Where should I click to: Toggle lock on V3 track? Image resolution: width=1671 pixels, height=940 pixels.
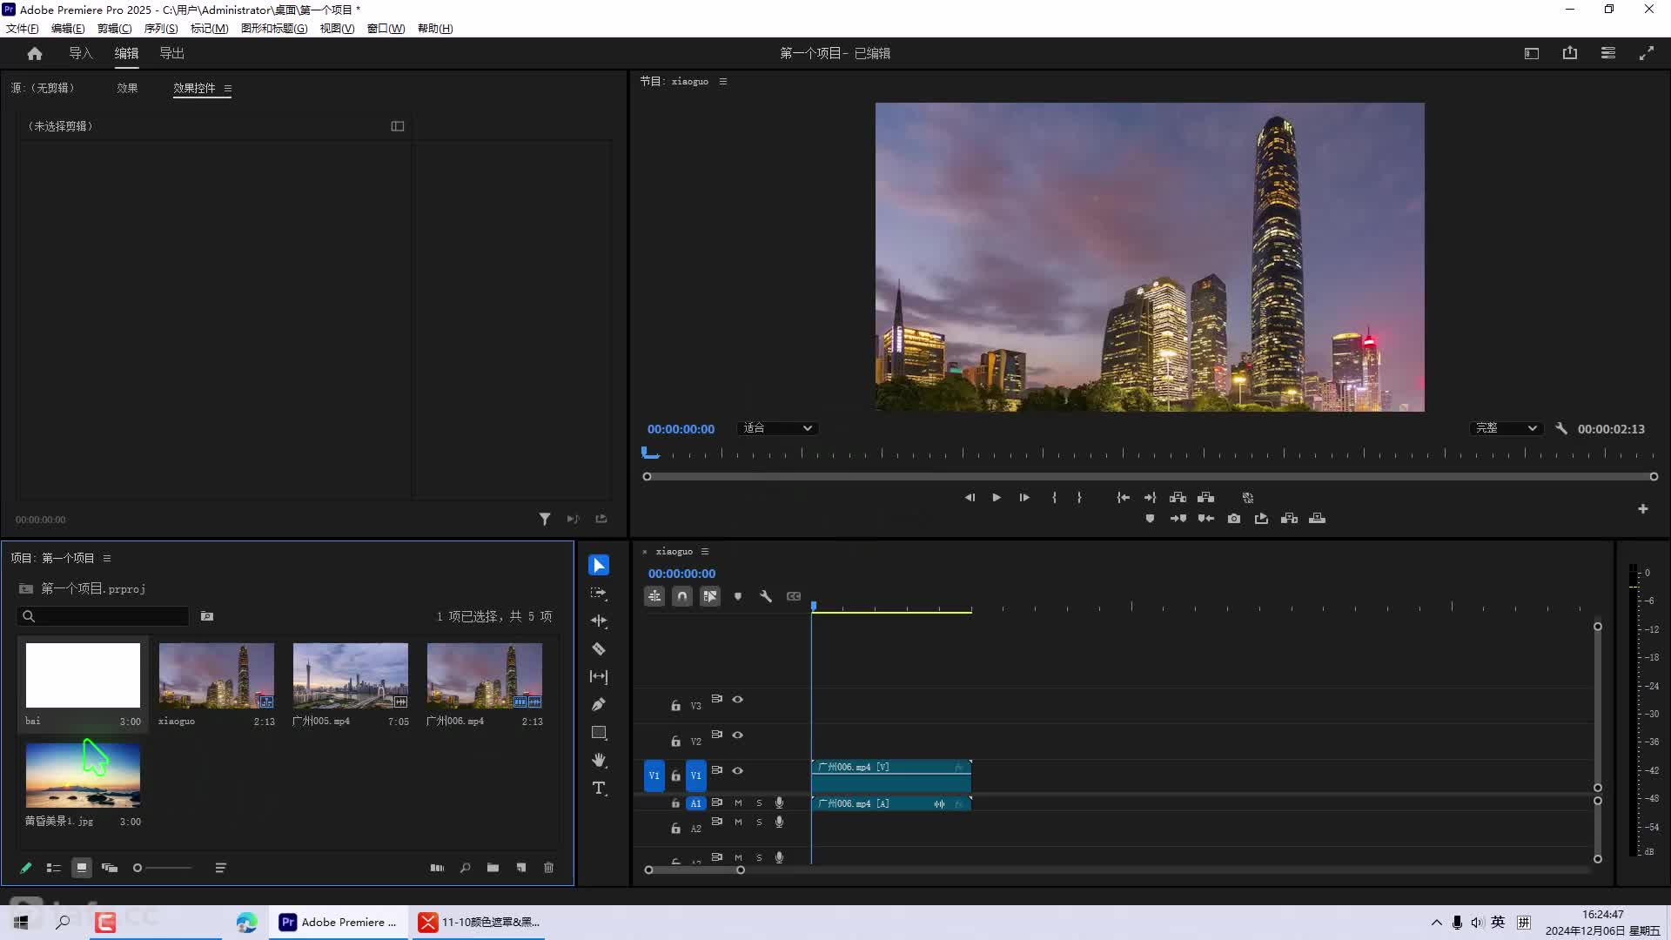(x=675, y=706)
